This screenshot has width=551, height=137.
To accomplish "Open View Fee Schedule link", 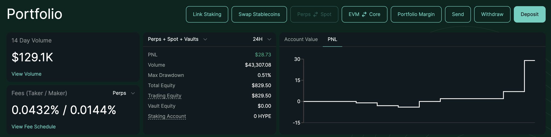I will point(33,127).
